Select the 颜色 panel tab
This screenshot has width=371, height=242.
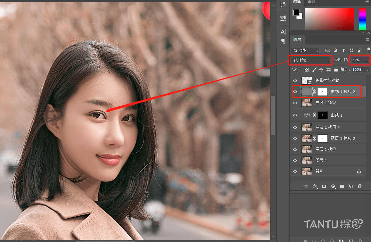tap(297, 2)
